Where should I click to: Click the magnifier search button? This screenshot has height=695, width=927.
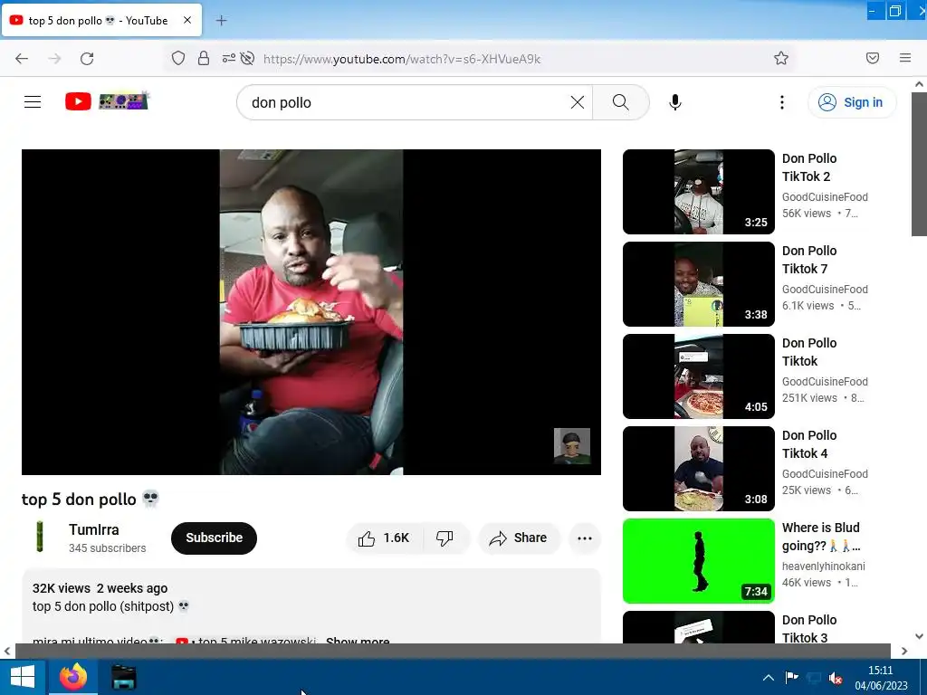621,102
